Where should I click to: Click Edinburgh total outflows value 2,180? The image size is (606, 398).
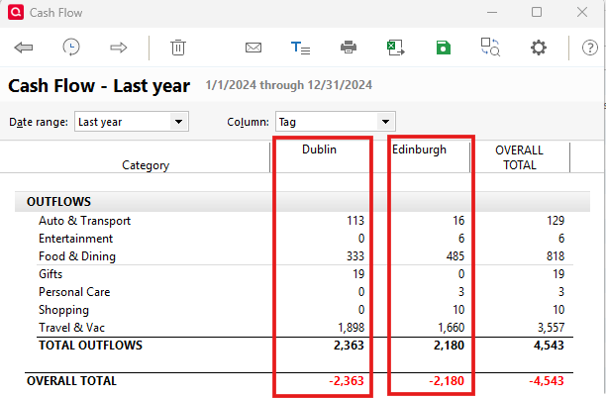[x=449, y=346]
